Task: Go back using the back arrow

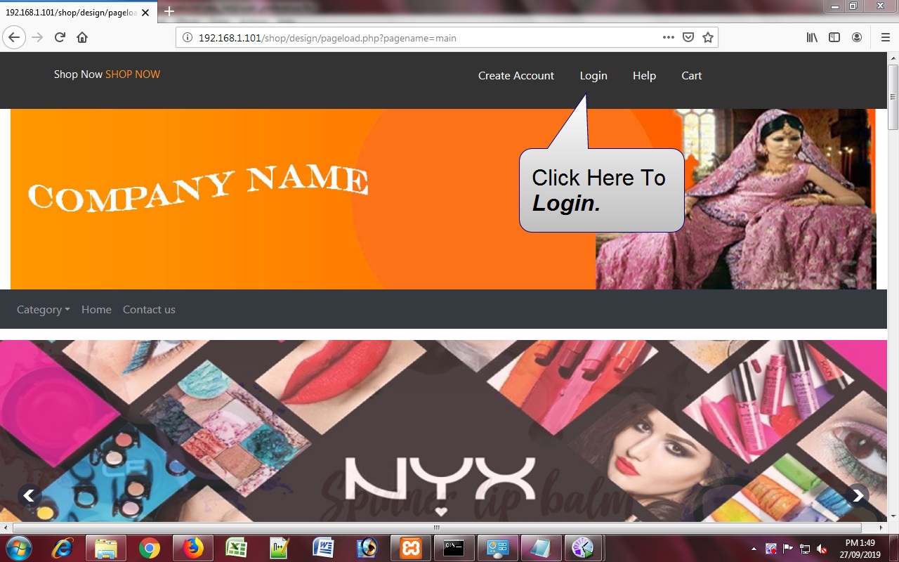Action: tap(14, 37)
